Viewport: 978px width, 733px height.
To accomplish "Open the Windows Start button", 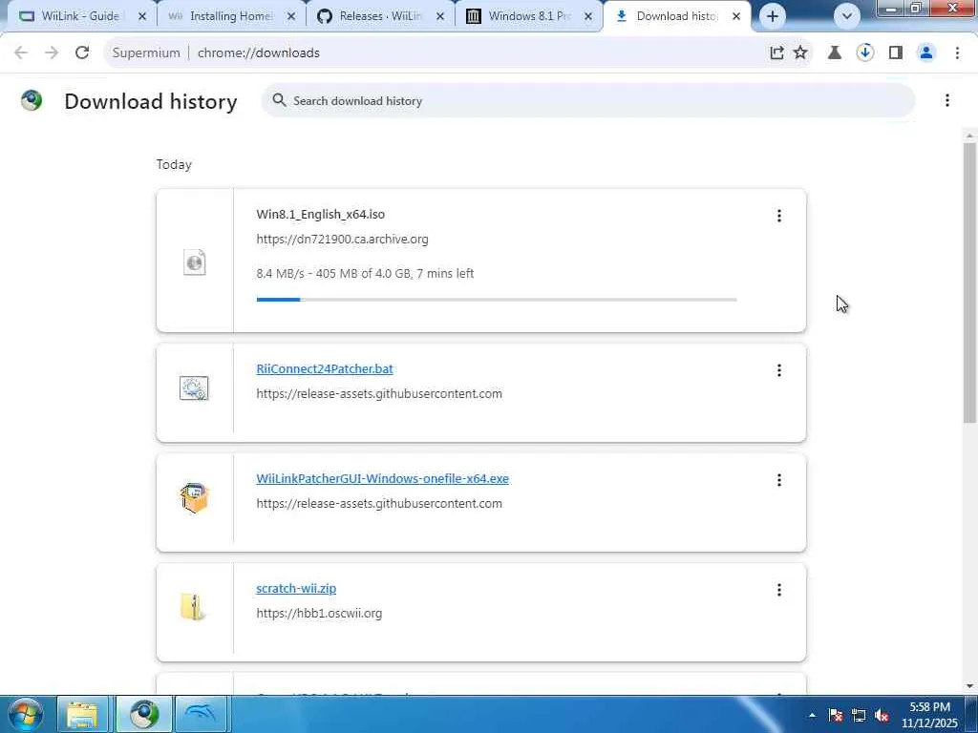I will coord(24,714).
